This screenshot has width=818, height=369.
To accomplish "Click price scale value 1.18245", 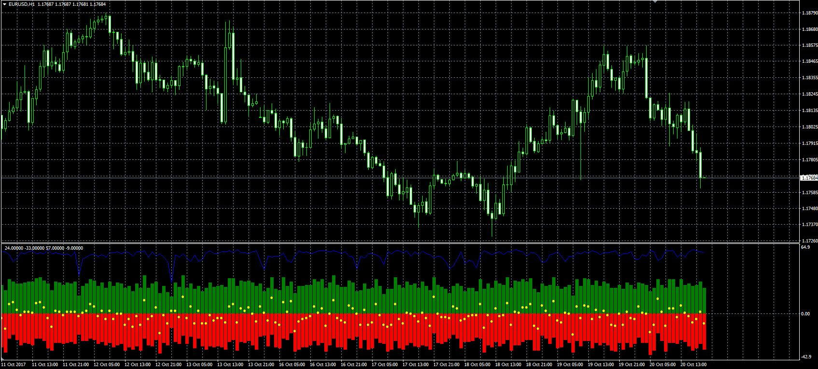I will tap(809, 94).
